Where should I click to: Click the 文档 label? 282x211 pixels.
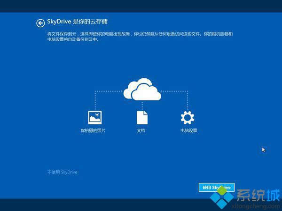141,130
